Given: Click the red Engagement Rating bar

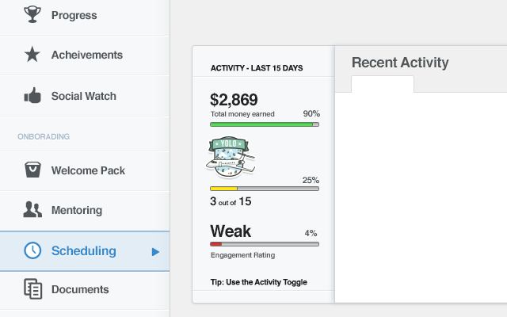Looking at the screenshot, I should (x=264, y=244).
